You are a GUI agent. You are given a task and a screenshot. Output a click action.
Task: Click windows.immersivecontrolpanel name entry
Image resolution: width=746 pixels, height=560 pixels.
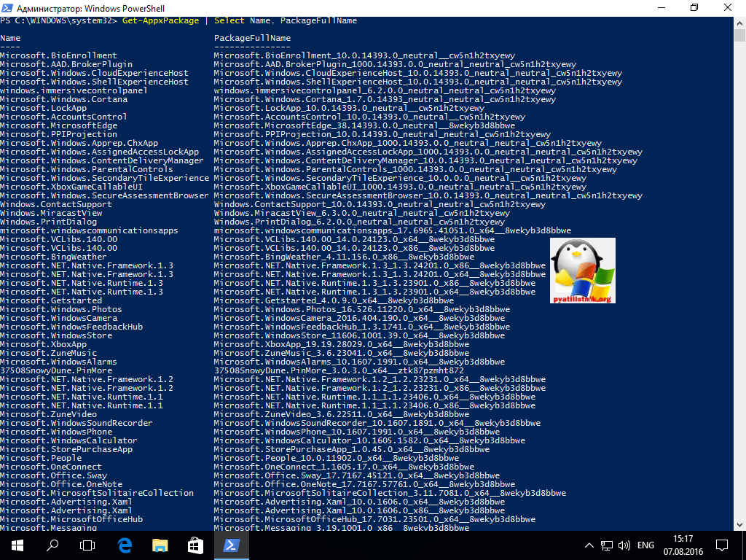74,90
